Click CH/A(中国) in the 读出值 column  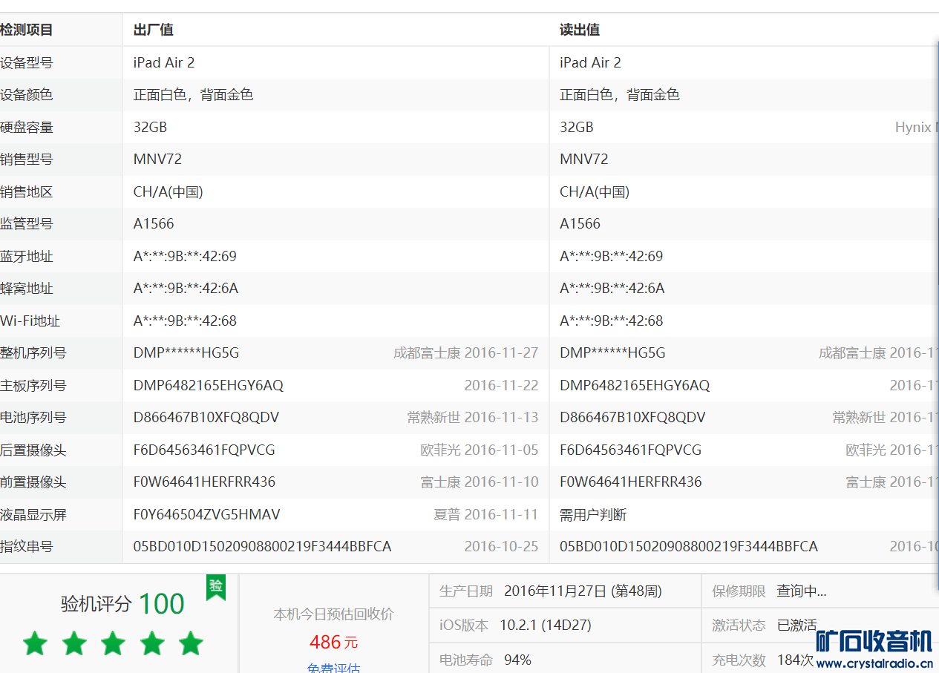pos(595,192)
